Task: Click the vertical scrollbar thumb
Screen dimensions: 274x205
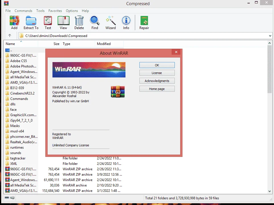Action: point(269,69)
